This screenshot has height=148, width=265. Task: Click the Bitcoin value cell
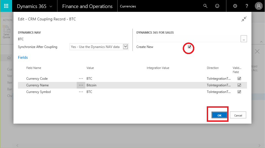[91, 85]
